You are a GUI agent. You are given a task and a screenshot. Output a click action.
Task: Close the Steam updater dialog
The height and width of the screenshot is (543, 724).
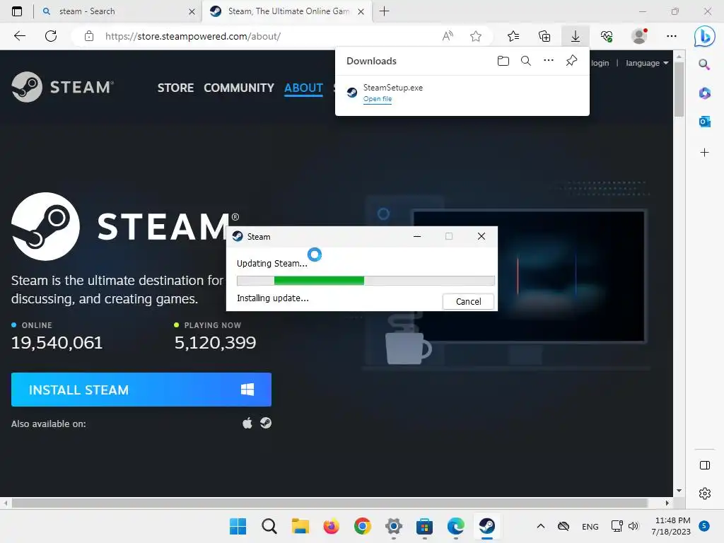coord(481,236)
